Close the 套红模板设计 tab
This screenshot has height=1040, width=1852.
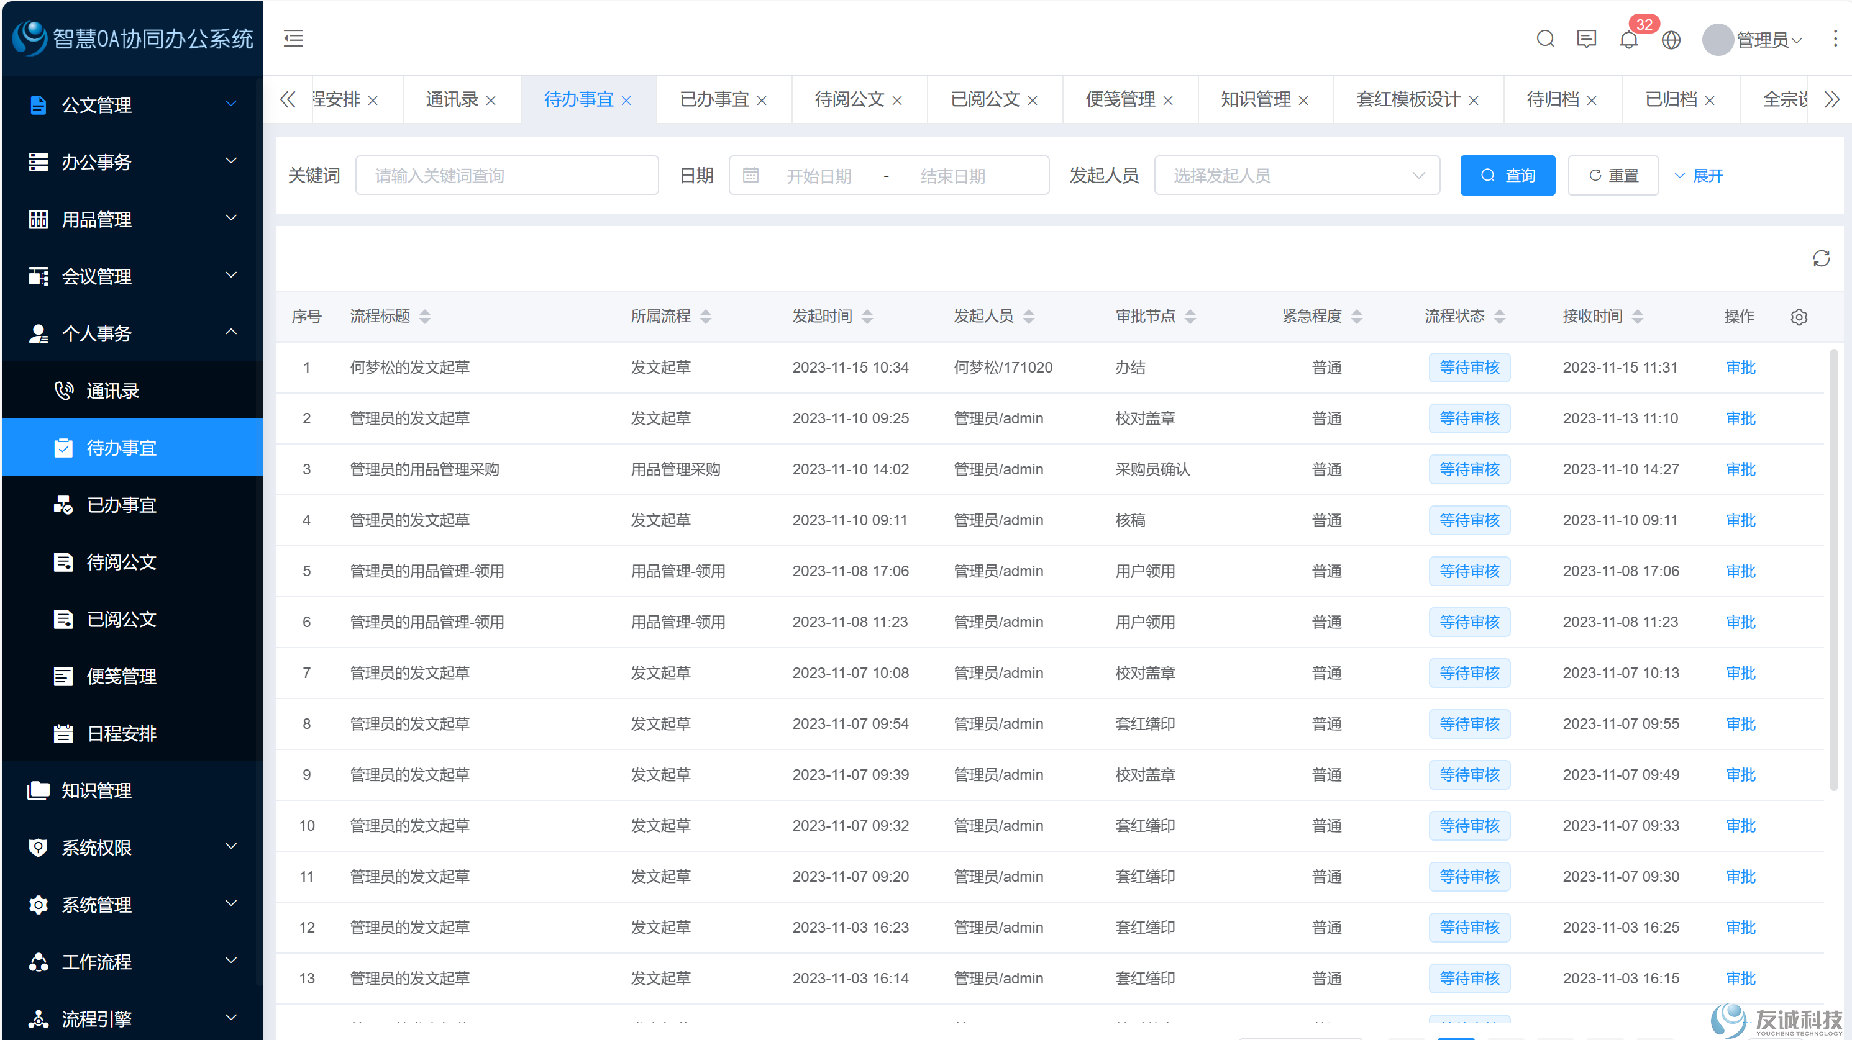pyautogui.click(x=1473, y=101)
